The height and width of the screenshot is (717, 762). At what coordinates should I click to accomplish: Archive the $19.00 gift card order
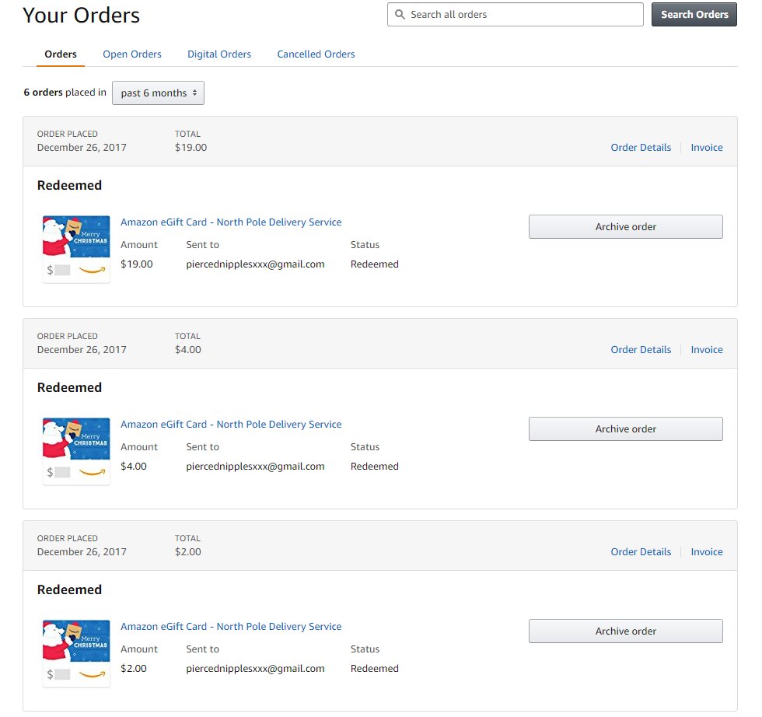(625, 226)
